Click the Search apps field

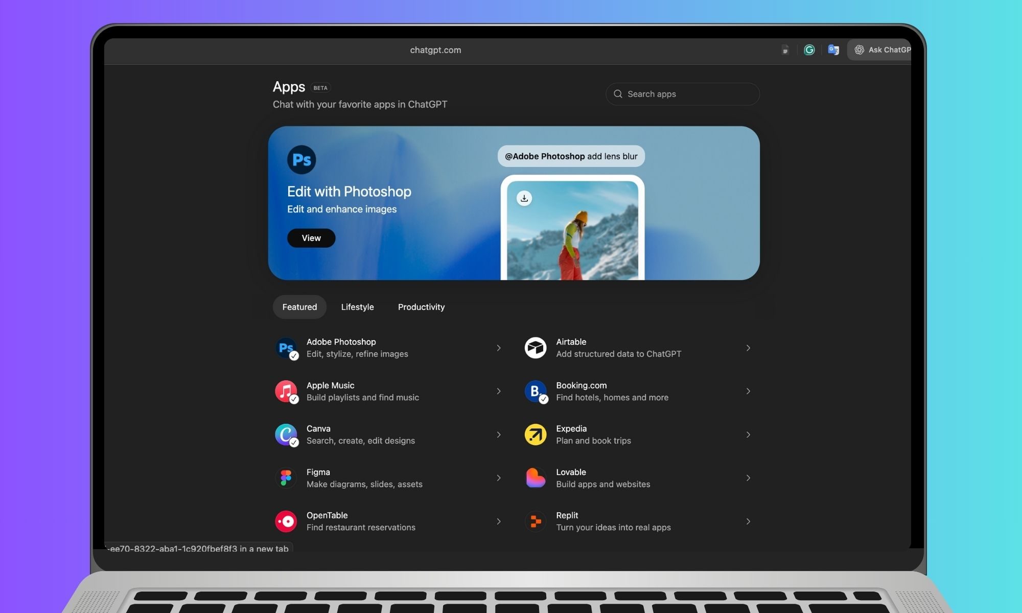point(682,94)
